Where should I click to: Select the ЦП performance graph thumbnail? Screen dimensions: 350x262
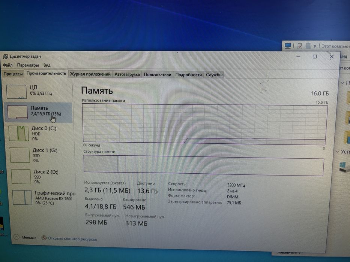[x=17, y=92]
